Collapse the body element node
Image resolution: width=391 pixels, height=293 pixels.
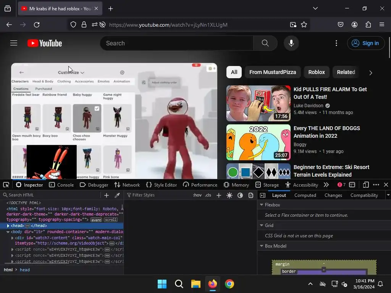8,232
